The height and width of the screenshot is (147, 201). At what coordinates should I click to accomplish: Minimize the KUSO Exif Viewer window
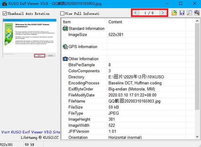click(x=167, y=3)
